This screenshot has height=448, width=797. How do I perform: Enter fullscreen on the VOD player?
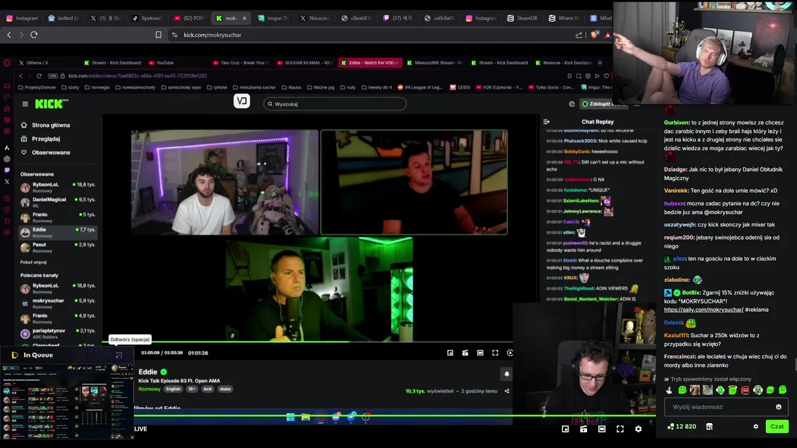click(495, 353)
